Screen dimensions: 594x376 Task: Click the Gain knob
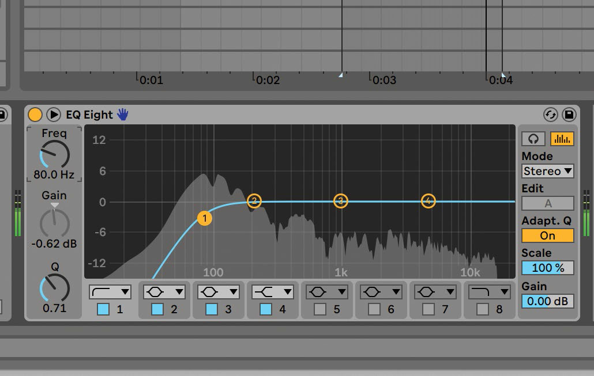[55, 223]
